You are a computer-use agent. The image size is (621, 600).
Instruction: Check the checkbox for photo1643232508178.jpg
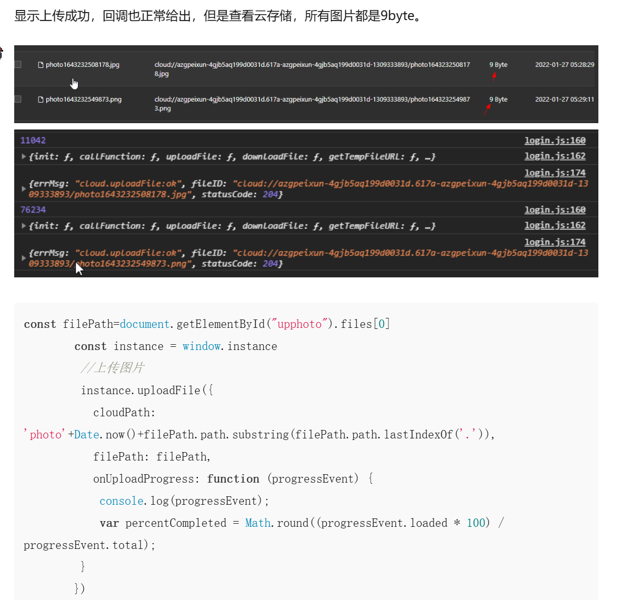pos(17,64)
